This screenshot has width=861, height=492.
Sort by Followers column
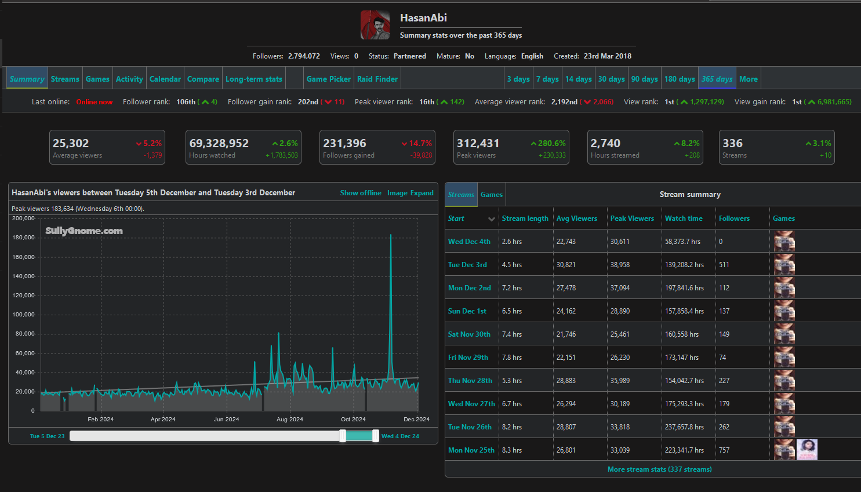click(x=734, y=218)
